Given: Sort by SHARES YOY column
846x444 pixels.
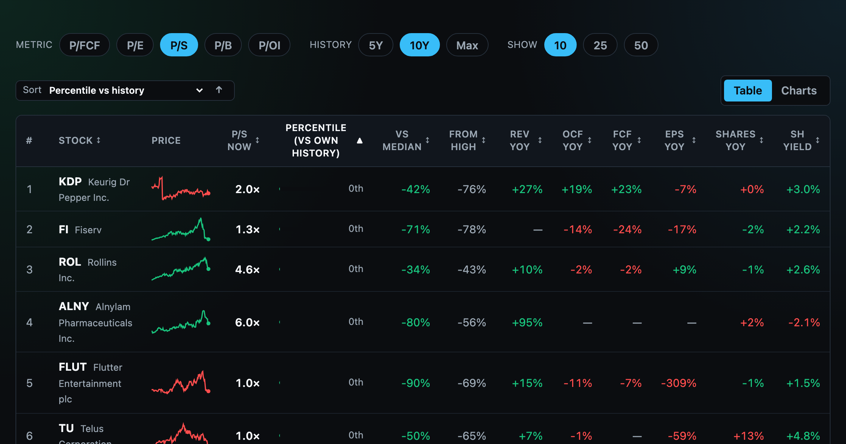Looking at the screenshot, I should point(740,140).
